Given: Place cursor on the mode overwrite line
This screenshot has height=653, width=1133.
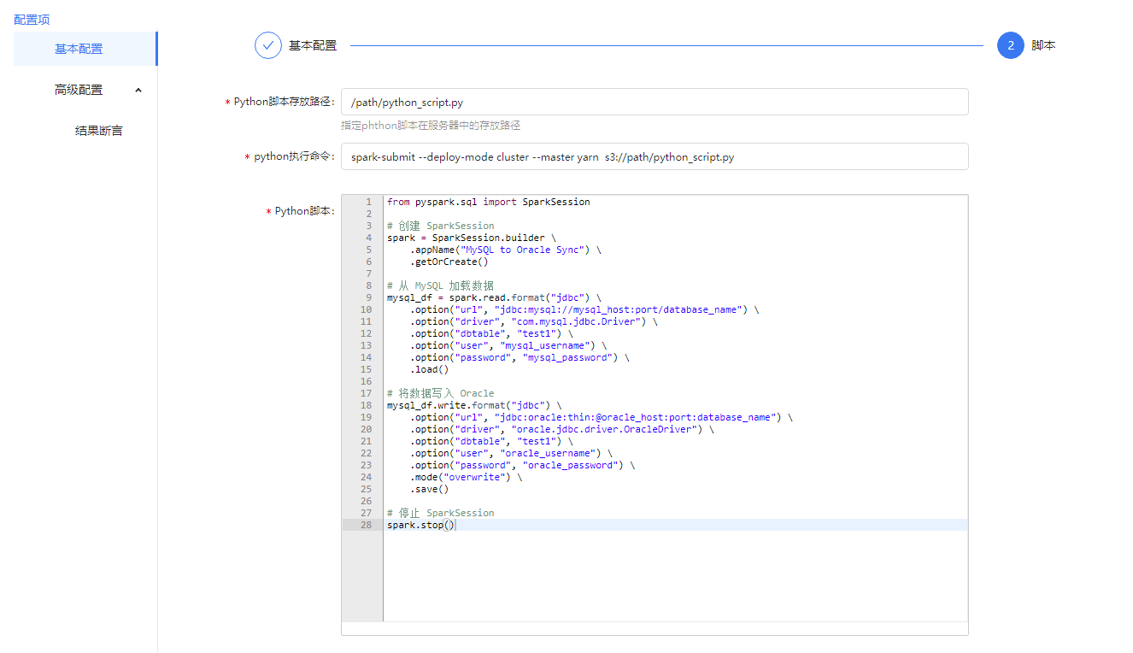Looking at the screenshot, I should click(x=465, y=477).
